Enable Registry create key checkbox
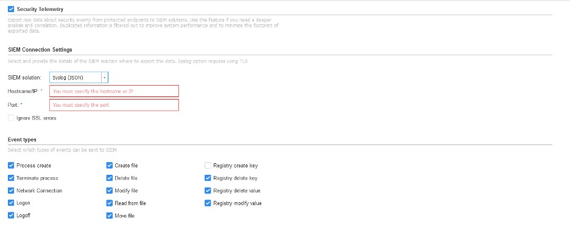Screen dimensions: 570x227 coord(208,166)
